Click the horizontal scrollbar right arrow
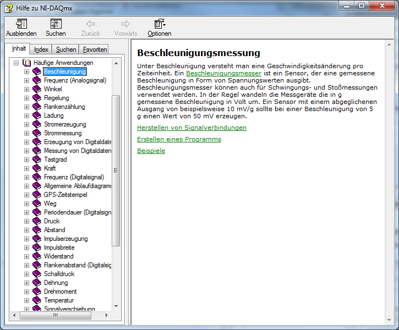Screen dimensions: 399x330 point(107,316)
